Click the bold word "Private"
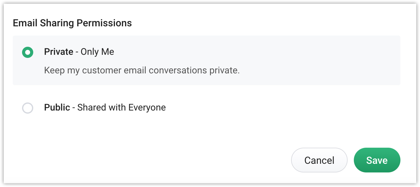 [x=58, y=52]
